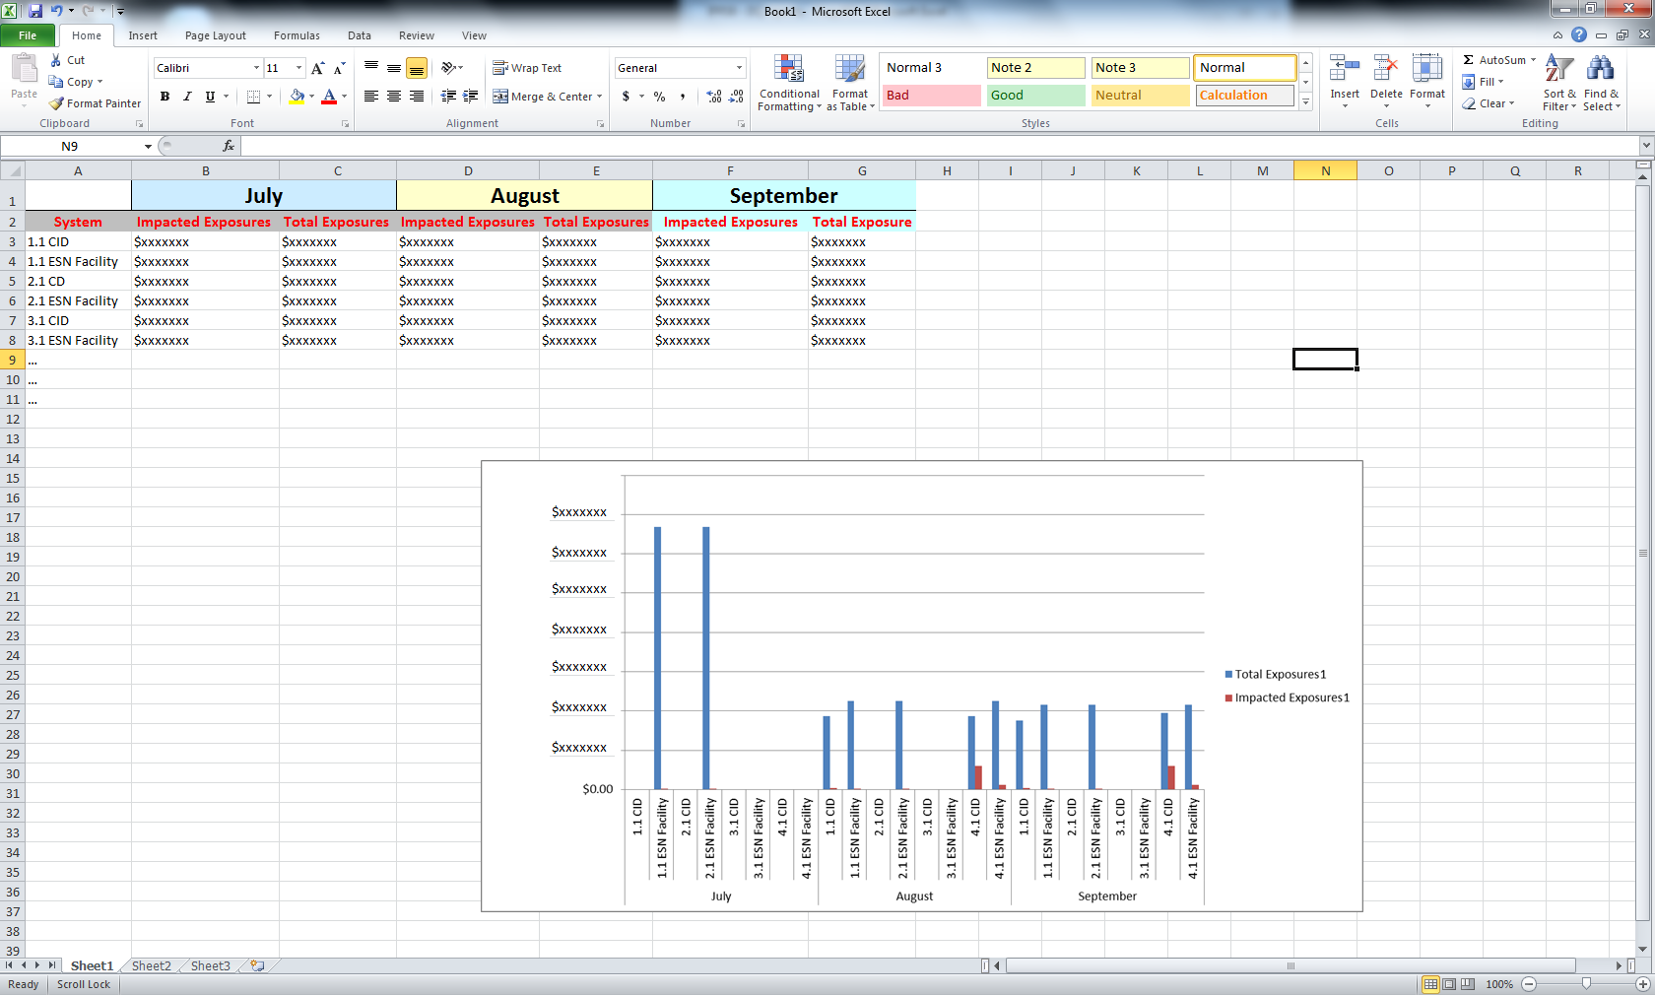The height and width of the screenshot is (995, 1655).
Task: Apply Percent Style format
Action: [659, 97]
